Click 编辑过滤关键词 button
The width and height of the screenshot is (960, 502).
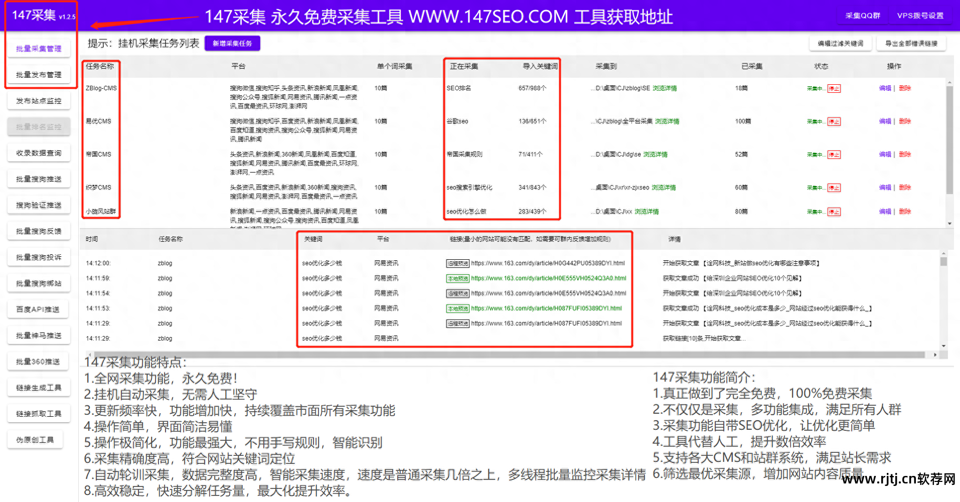pos(840,43)
